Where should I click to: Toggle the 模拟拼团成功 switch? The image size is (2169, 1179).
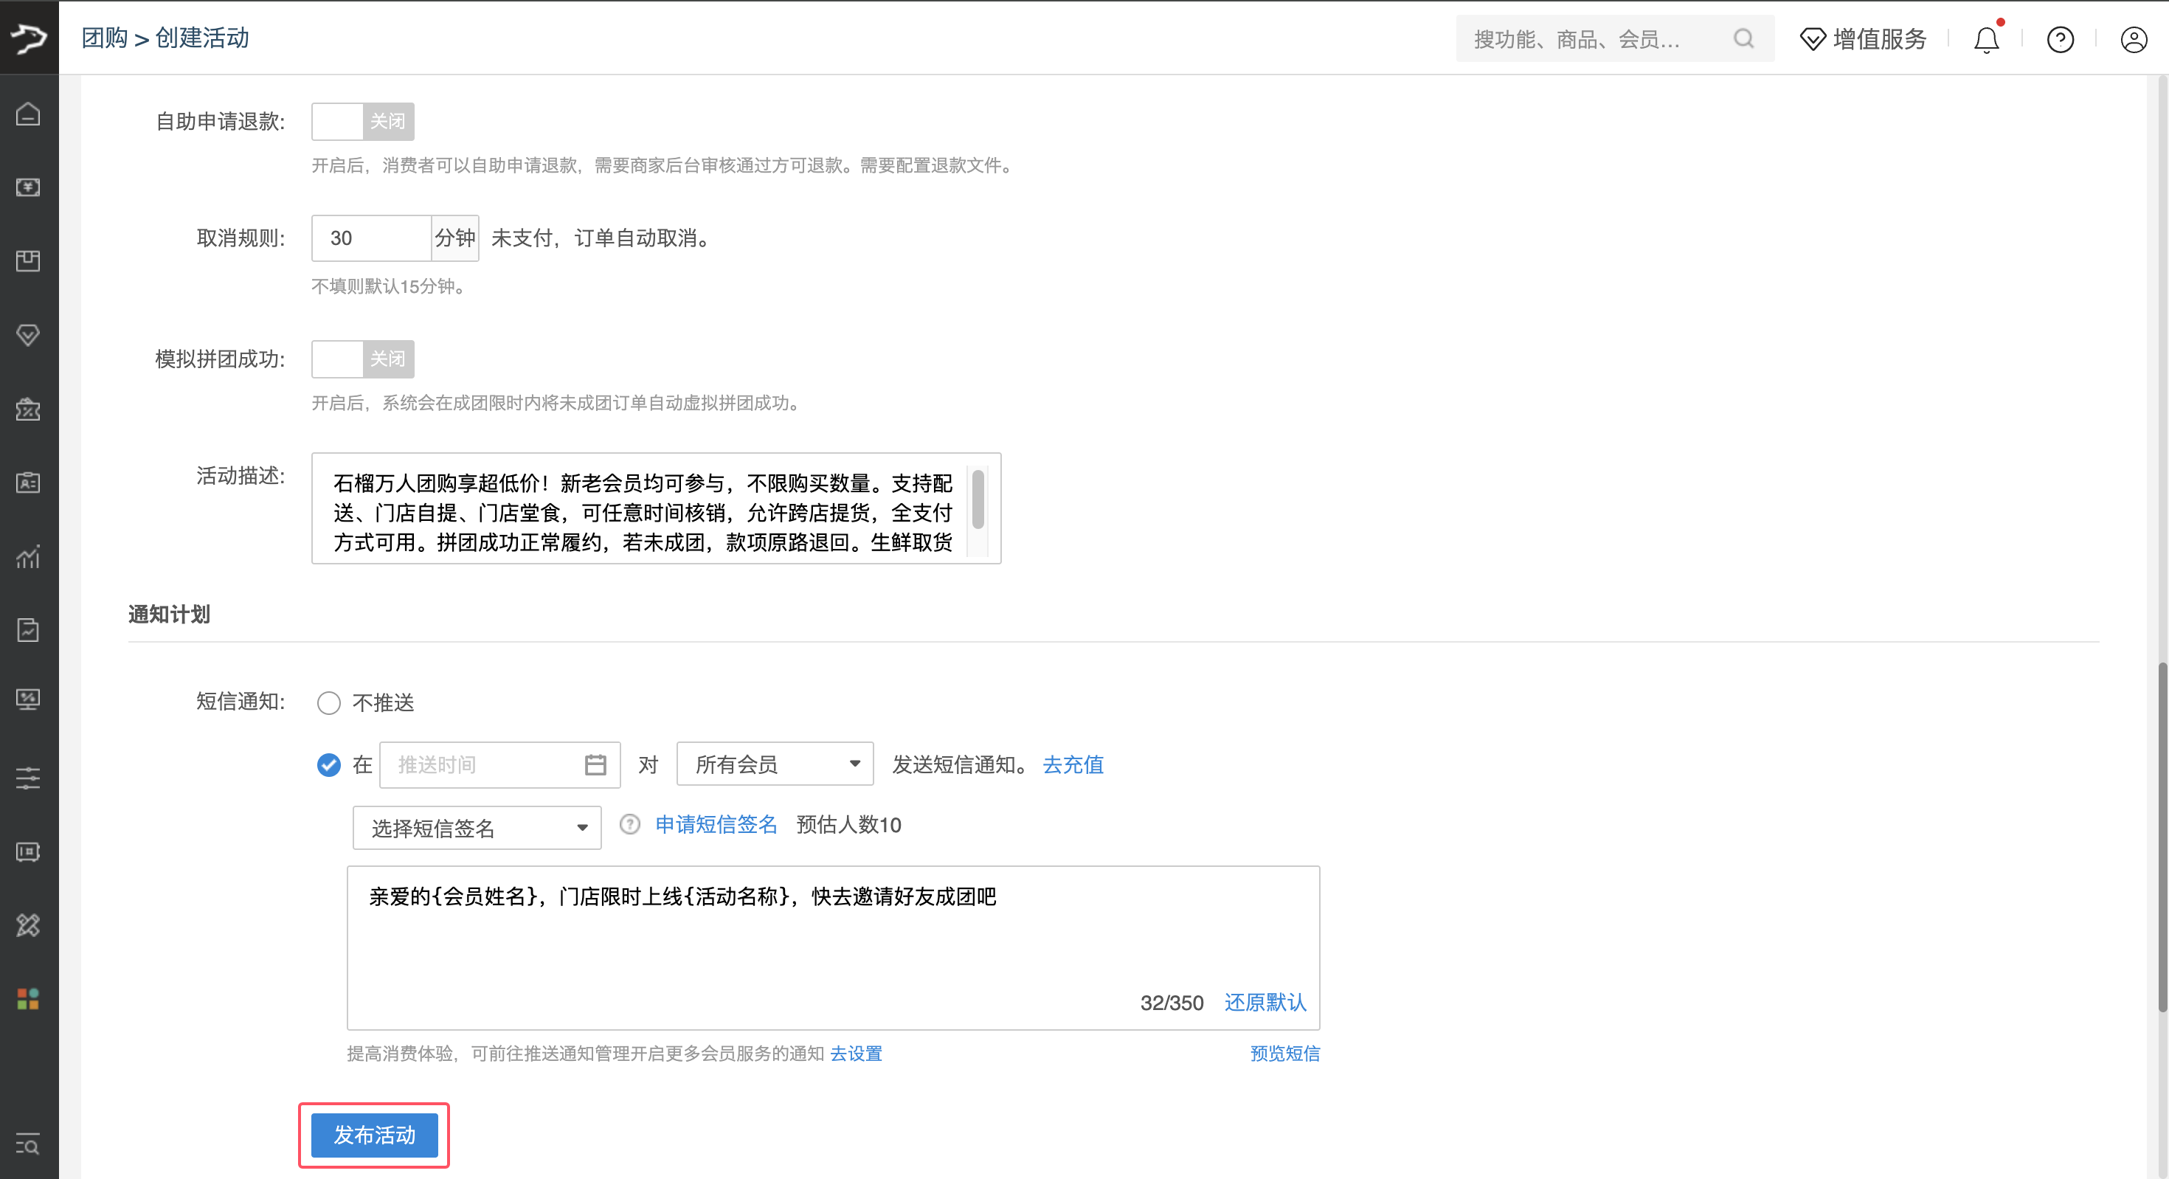click(363, 359)
